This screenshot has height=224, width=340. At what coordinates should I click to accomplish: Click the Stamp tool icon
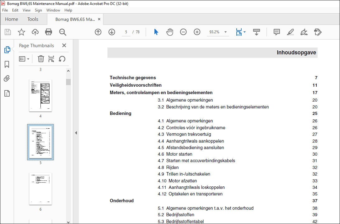(x=318, y=32)
